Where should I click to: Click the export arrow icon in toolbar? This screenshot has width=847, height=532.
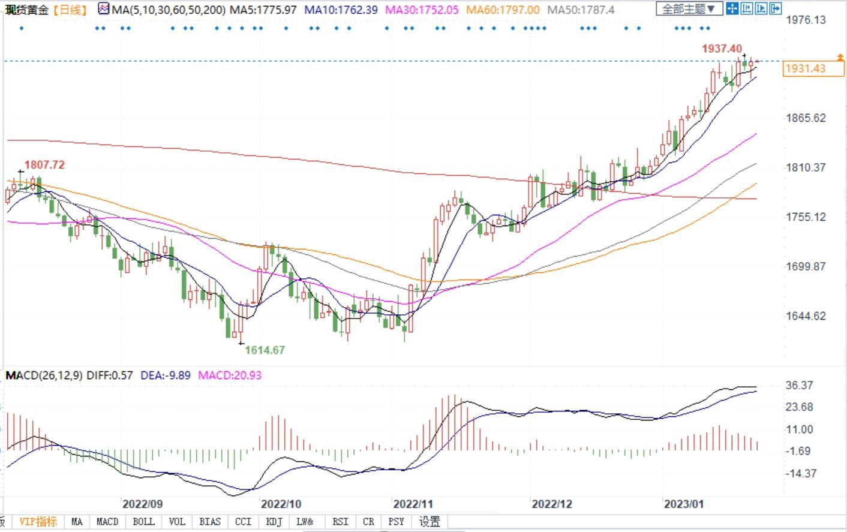coord(776,8)
